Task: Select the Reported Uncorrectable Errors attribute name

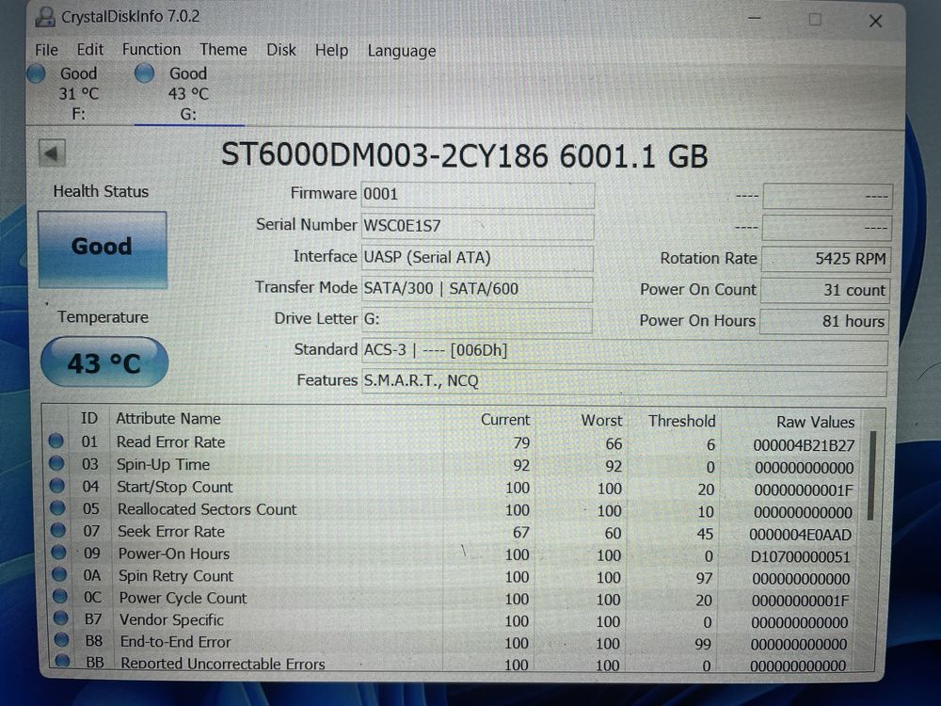Action: coord(223,664)
